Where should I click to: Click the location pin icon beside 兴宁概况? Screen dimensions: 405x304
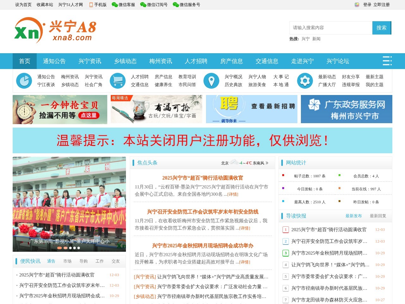(x=211, y=80)
